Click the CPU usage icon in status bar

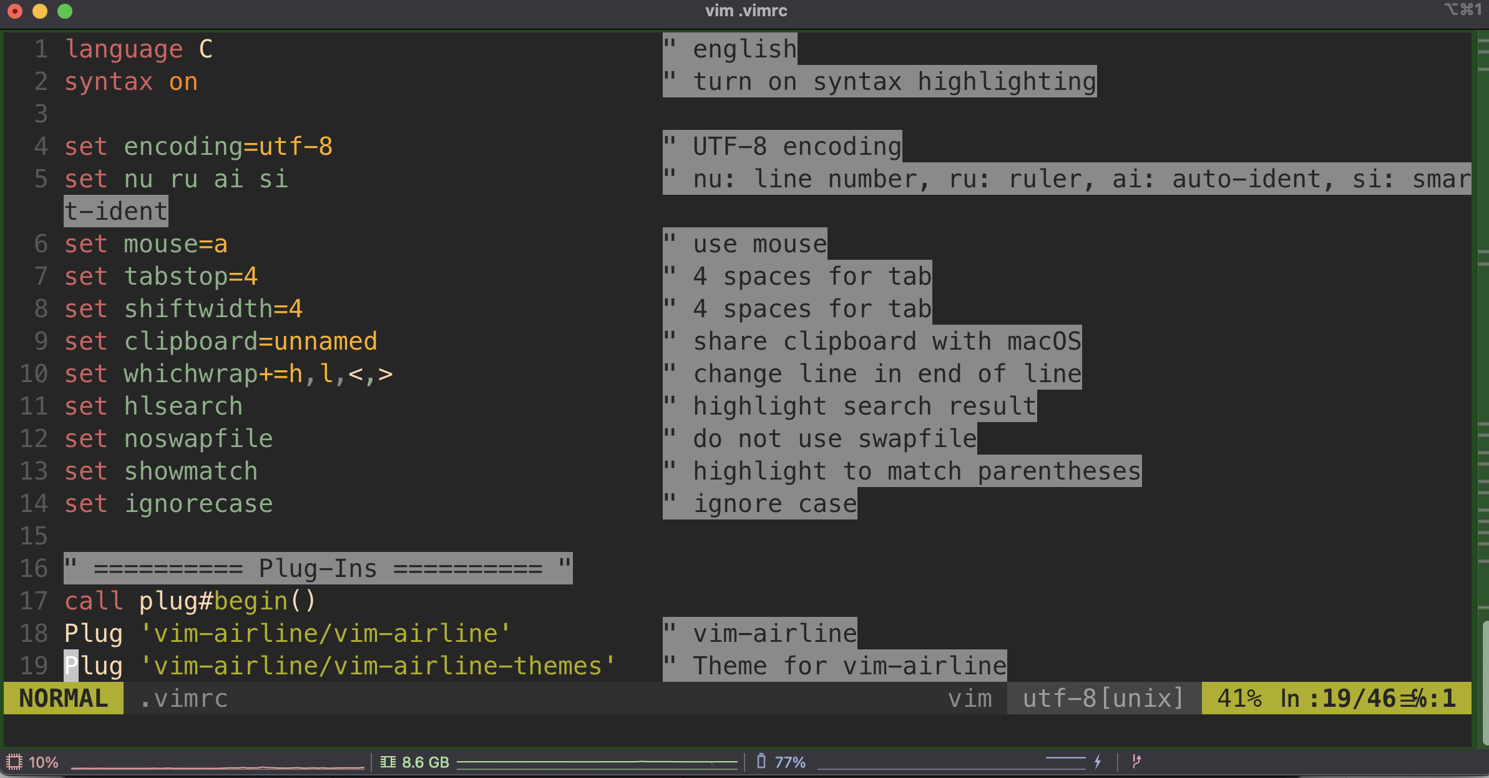tap(14, 762)
